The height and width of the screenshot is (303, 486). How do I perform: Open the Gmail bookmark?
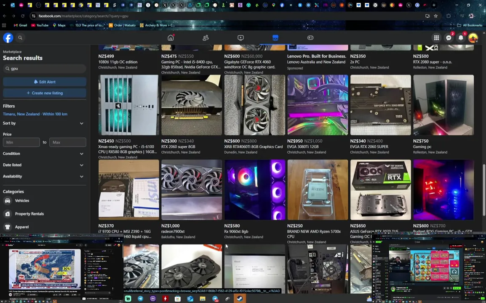click(21, 25)
